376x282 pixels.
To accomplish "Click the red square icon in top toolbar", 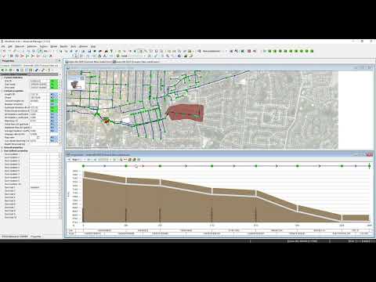I will pyautogui.click(x=249, y=51).
